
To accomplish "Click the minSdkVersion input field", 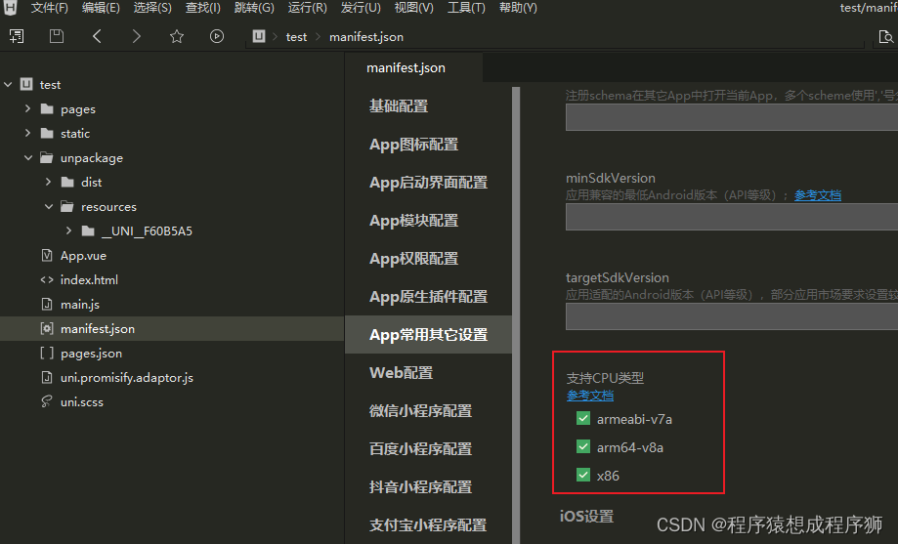I will tap(731, 217).
